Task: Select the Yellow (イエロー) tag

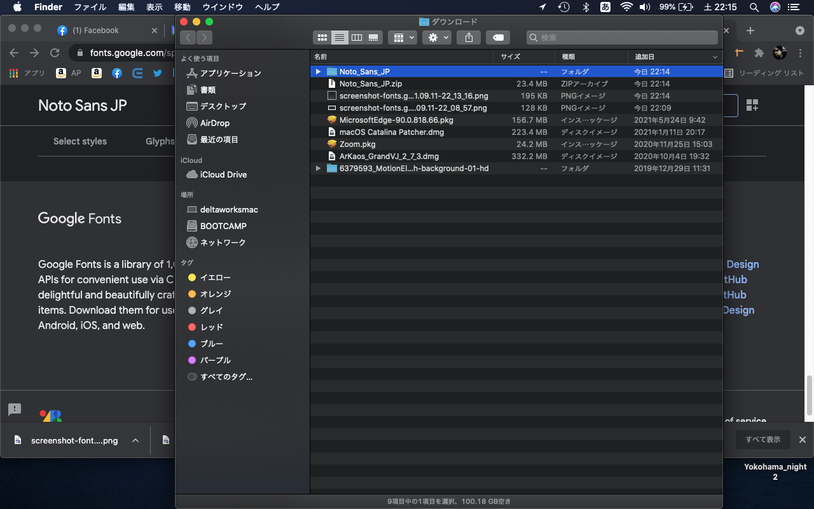Action: [209, 277]
